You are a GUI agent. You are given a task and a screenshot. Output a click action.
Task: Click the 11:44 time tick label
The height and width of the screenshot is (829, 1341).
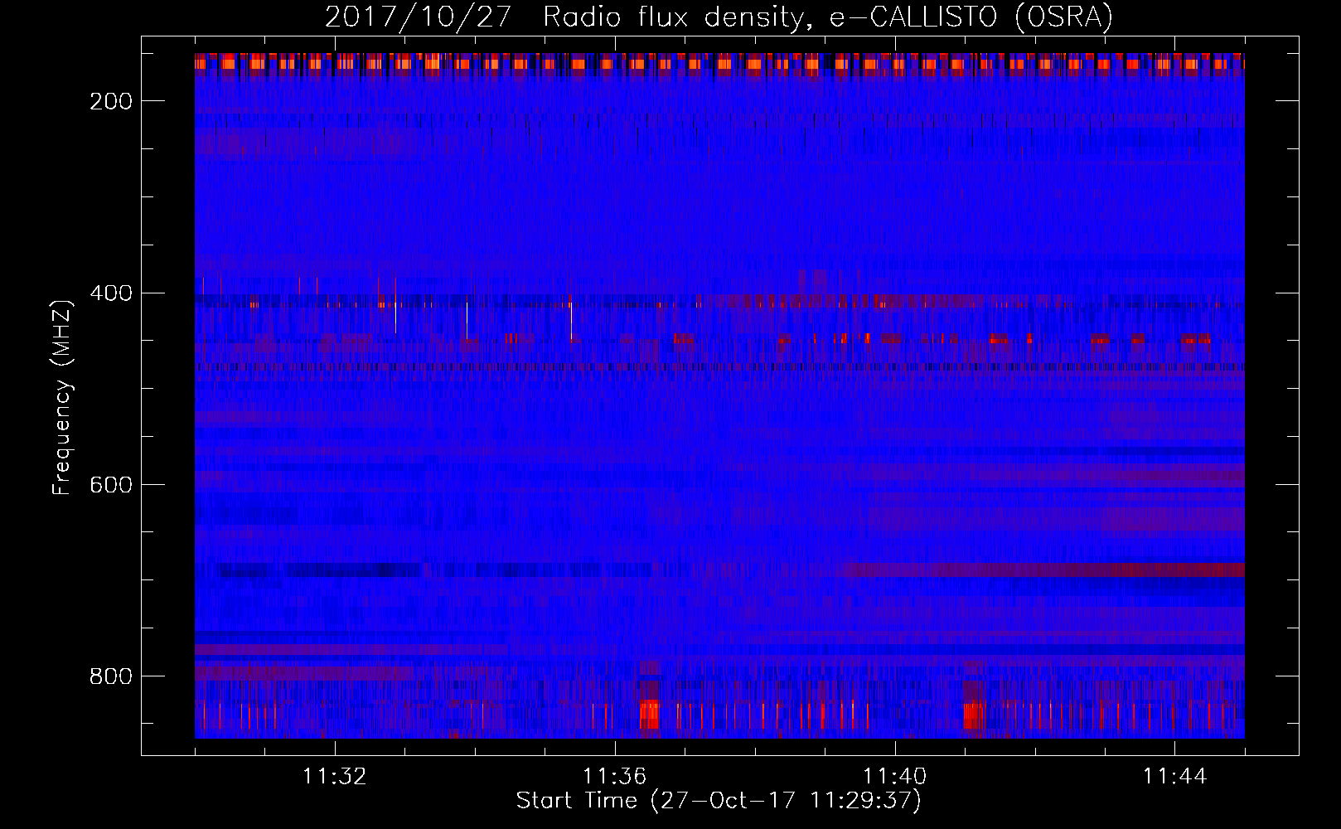click(1175, 777)
